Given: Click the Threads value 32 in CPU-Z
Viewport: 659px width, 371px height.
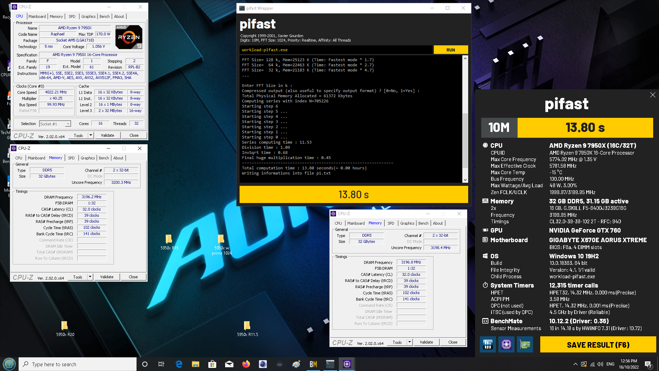Looking at the screenshot, I should pyautogui.click(x=136, y=124).
